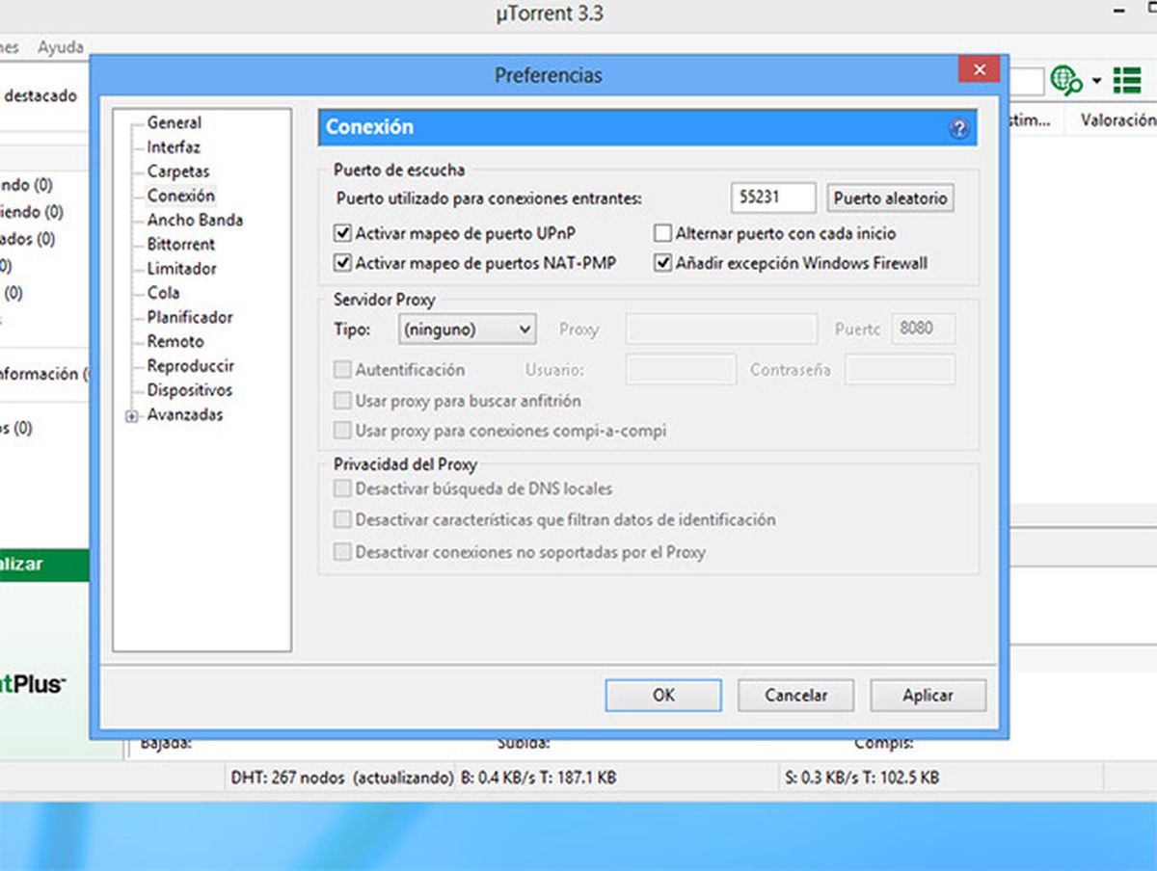Screen dimensions: 1157x871
Task: Click the Puerto aleatorio button
Action: tap(889, 198)
